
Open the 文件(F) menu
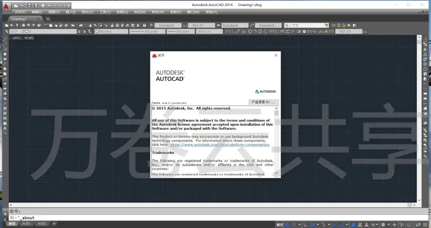pos(20,12)
